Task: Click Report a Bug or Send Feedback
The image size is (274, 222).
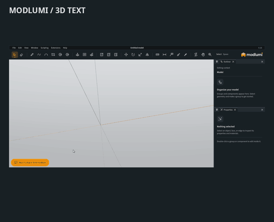Action: click(x=30, y=162)
